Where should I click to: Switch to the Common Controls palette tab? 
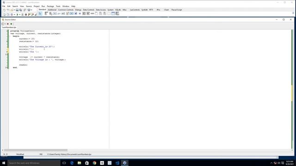66,10
